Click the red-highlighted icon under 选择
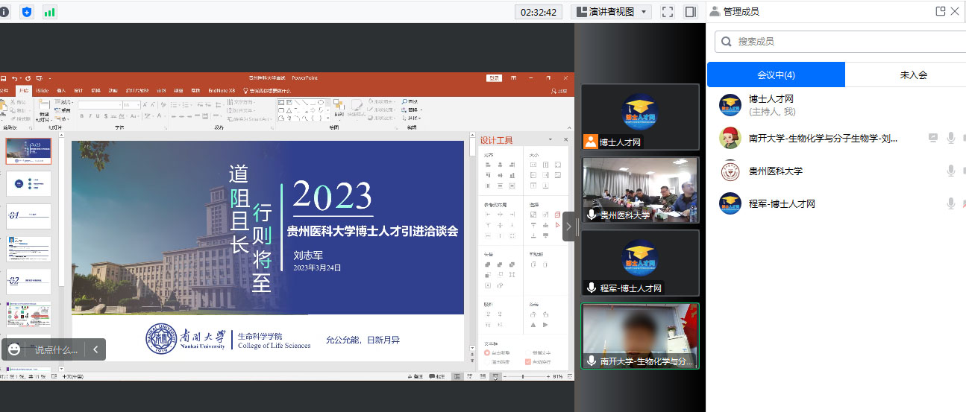Image resolution: width=966 pixels, height=412 pixels. click(556, 215)
